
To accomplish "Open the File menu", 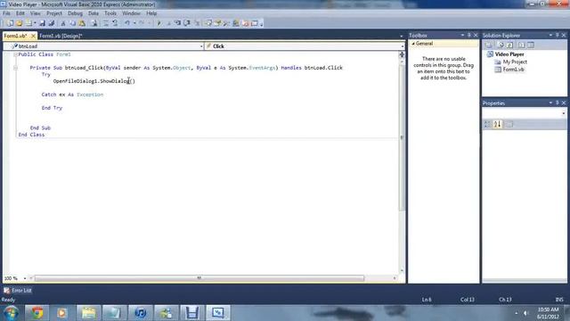I will pos(6,13).
